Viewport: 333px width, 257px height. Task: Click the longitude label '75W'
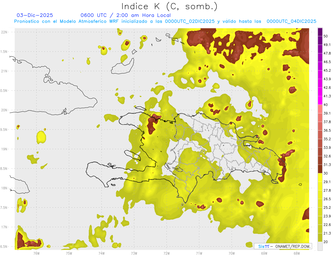pyautogui.click(x=69, y=253)
